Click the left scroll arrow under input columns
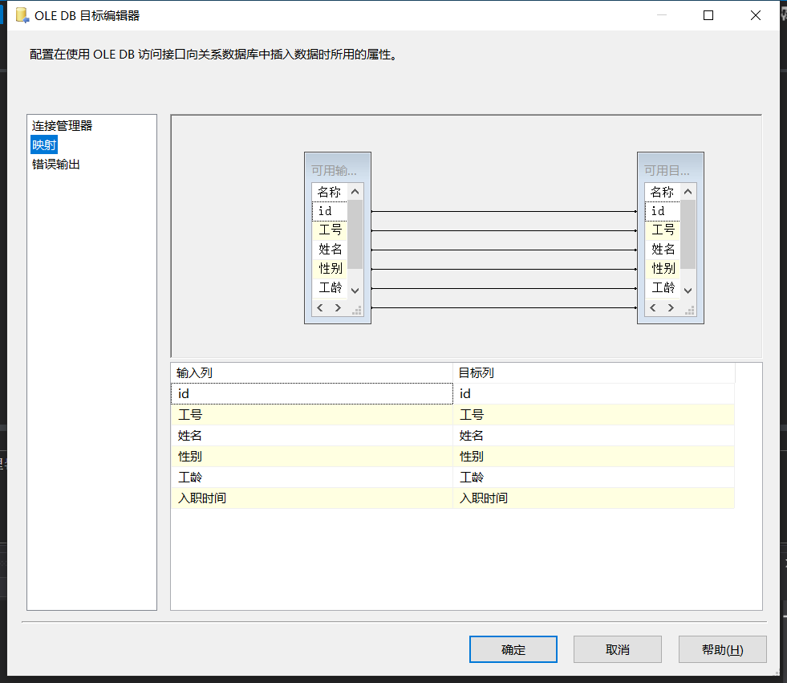The width and height of the screenshot is (787, 683). [x=318, y=307]
